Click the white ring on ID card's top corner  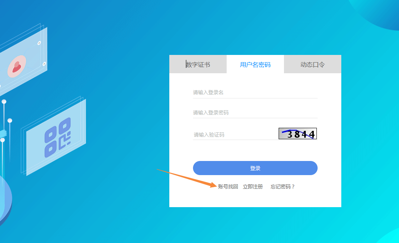click(x=39, y=43)
